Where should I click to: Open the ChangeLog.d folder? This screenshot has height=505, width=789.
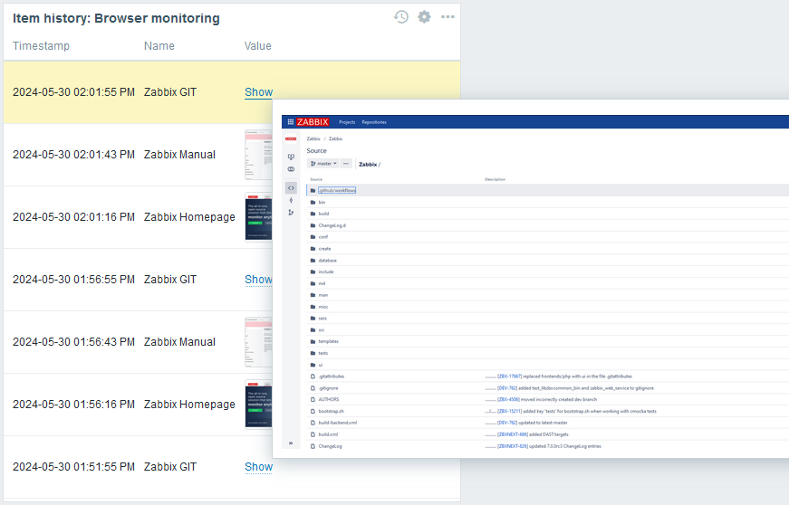tap(332, 225)
